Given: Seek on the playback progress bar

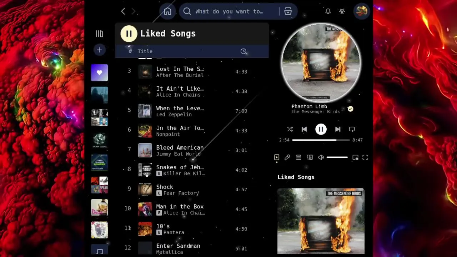Looking at the screenshot, I should click(321, 140).
